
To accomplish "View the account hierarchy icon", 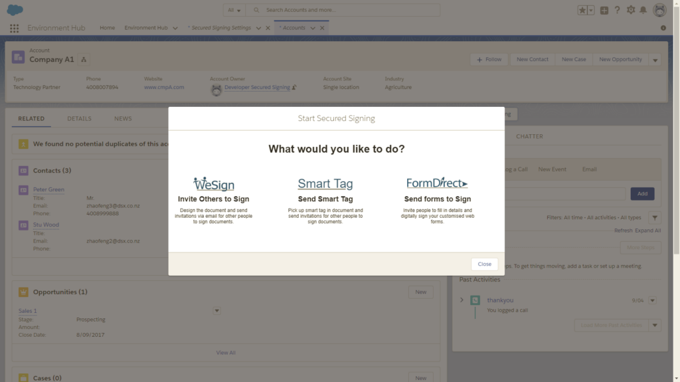I will (84, 60).
